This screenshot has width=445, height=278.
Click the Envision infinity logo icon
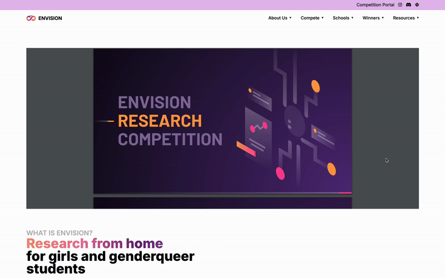tap(31, 18)
